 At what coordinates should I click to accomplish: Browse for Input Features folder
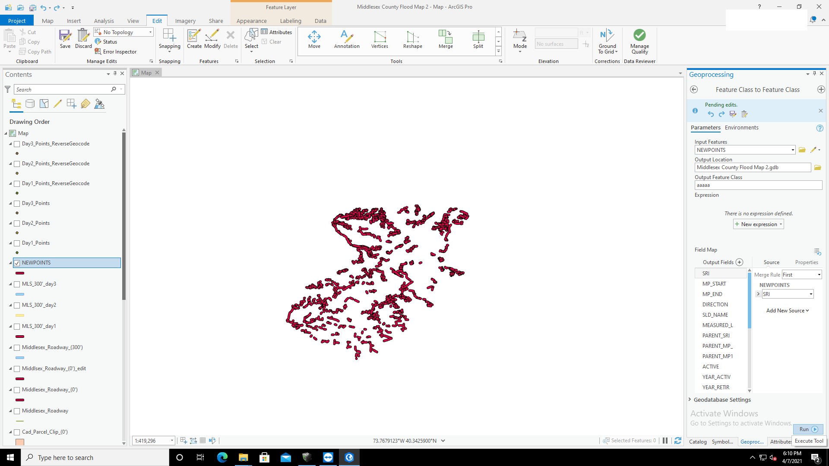[x=802, y=150]
